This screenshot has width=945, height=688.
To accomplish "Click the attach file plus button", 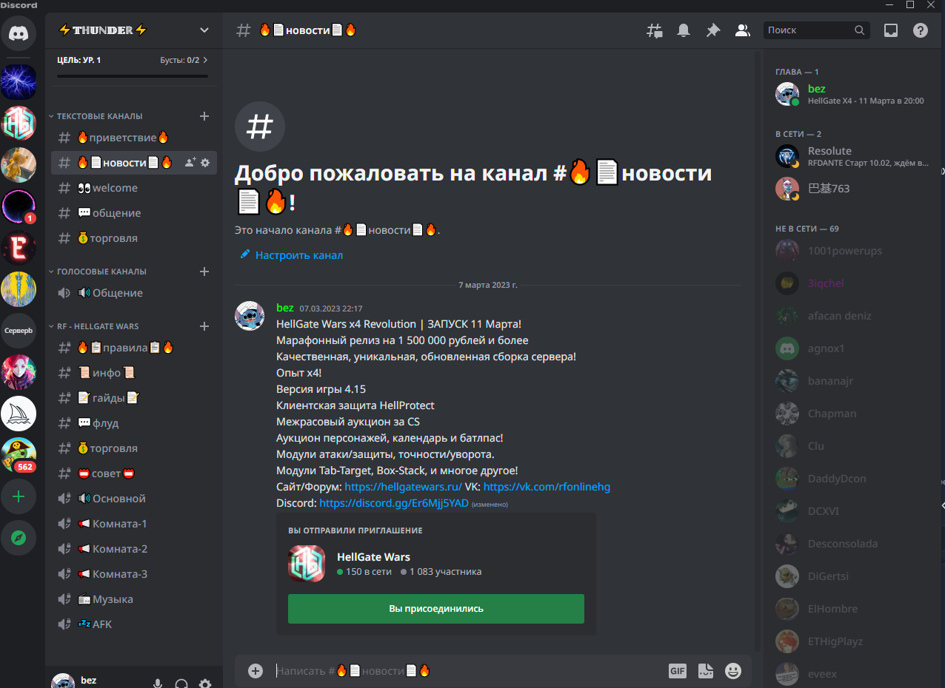I will tap(256, 671).
